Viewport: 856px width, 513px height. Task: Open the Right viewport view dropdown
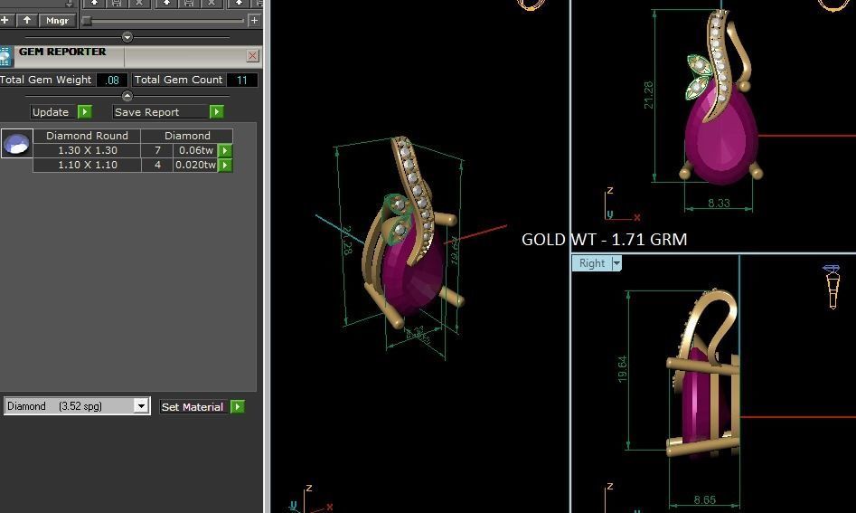click(x=616, y=263)
